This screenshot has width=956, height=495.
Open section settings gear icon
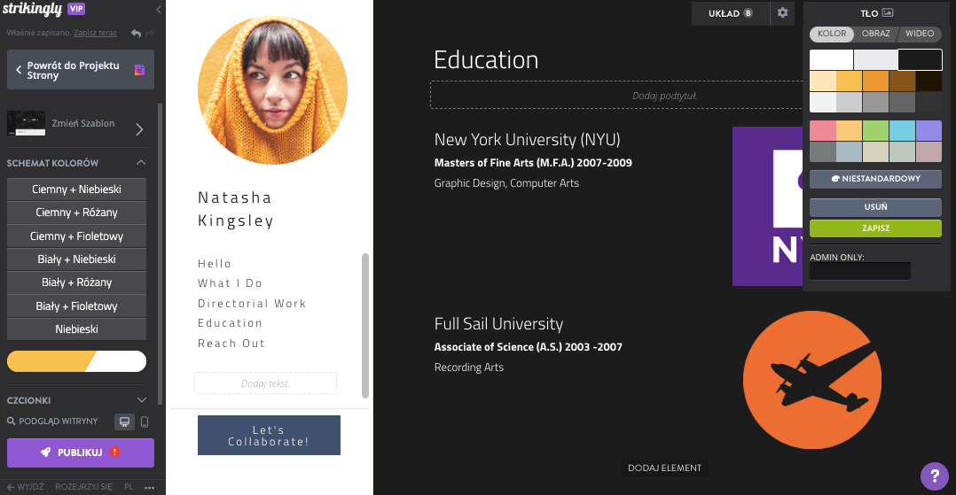(783, 12)
